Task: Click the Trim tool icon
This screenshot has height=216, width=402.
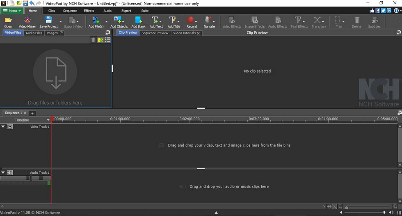Action: click(337, 20)
